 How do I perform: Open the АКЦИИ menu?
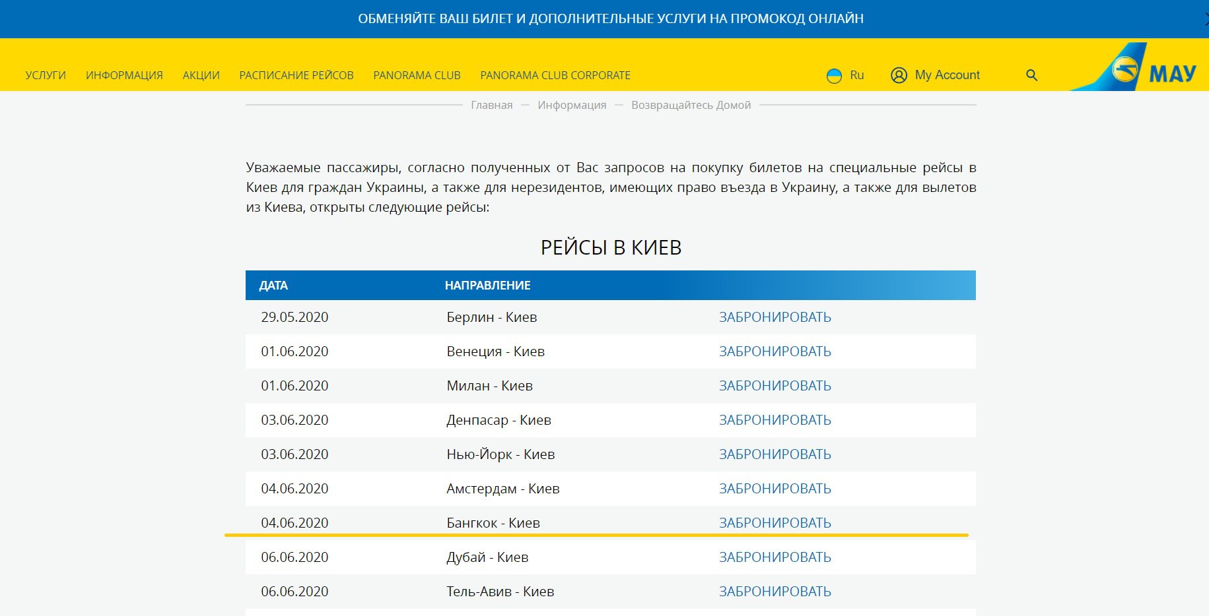(201, 75)
